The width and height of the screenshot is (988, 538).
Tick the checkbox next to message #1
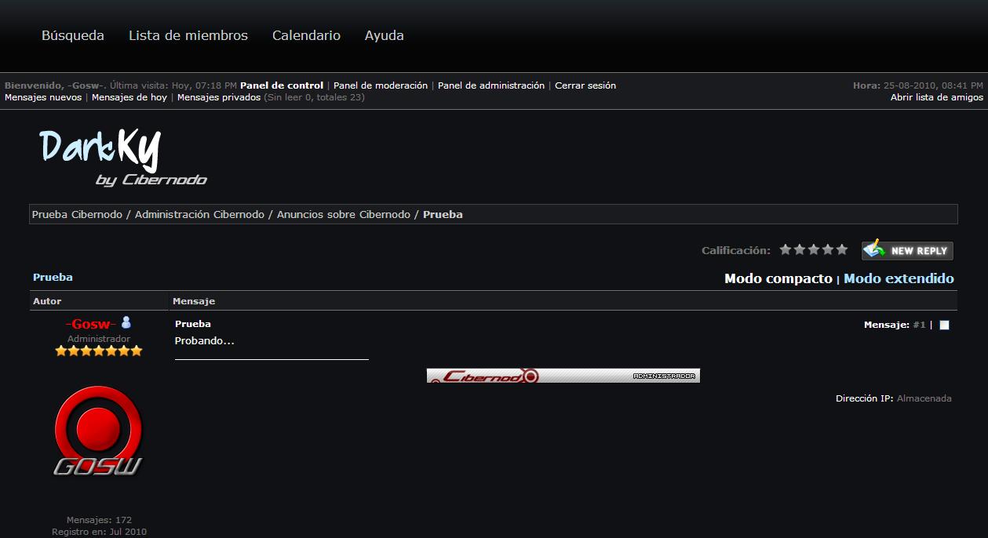944,325
